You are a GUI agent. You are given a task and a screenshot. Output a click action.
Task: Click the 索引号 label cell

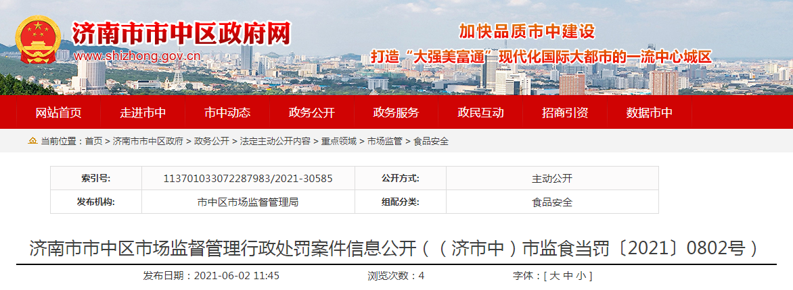coord(96,179)
